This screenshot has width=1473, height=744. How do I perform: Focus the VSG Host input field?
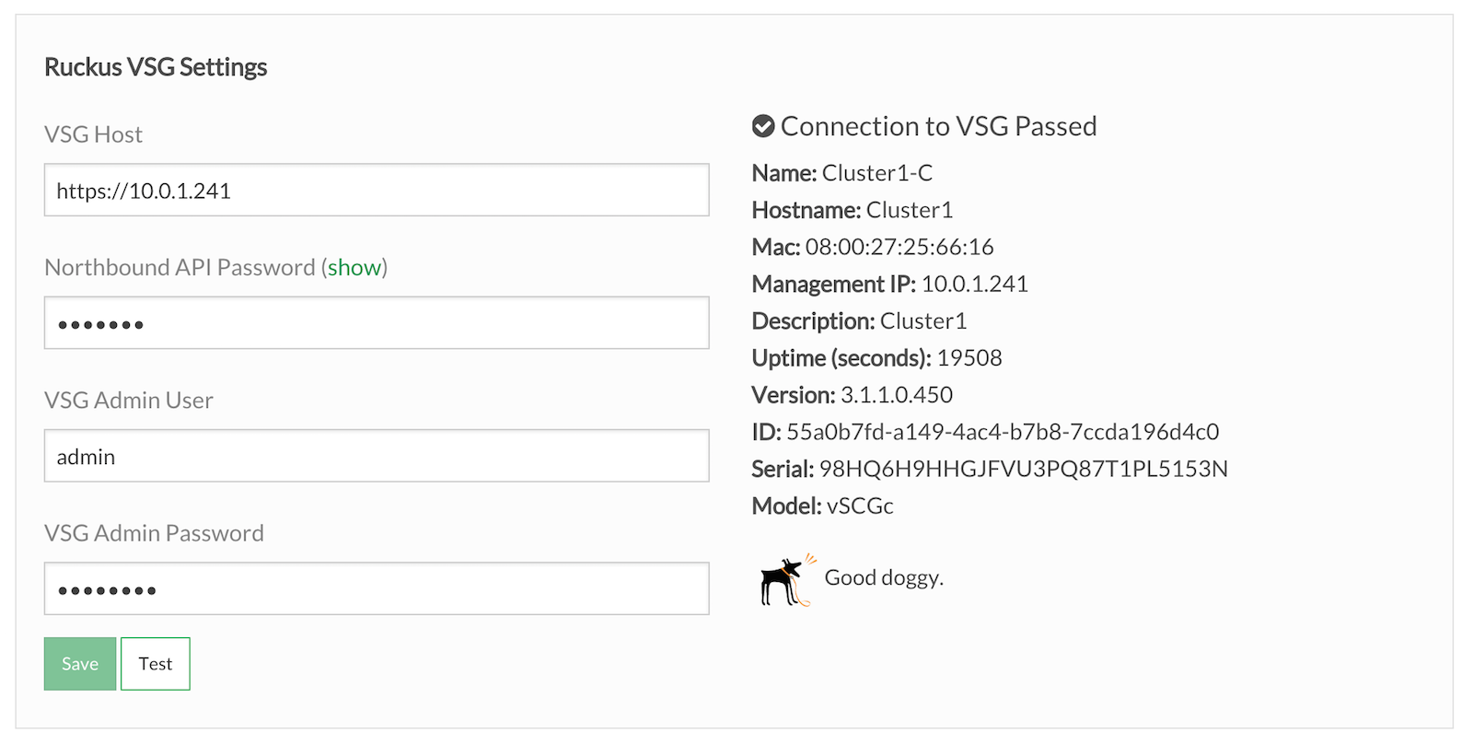coord(377,190)
